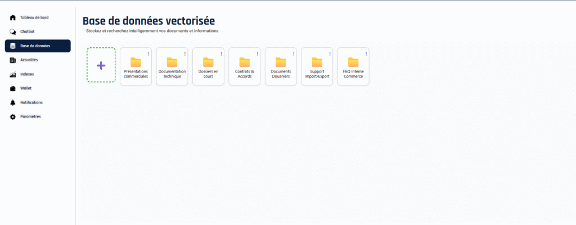576x225 pixels.
Task: Open the Actualités menu label
Action: pyautogui.click(x=29, y=60)
